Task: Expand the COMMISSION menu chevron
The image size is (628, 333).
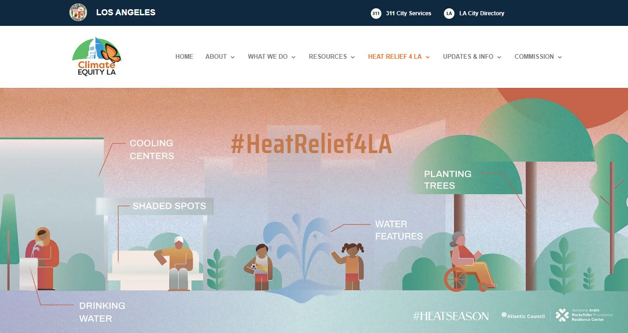Action: [560, 57]
